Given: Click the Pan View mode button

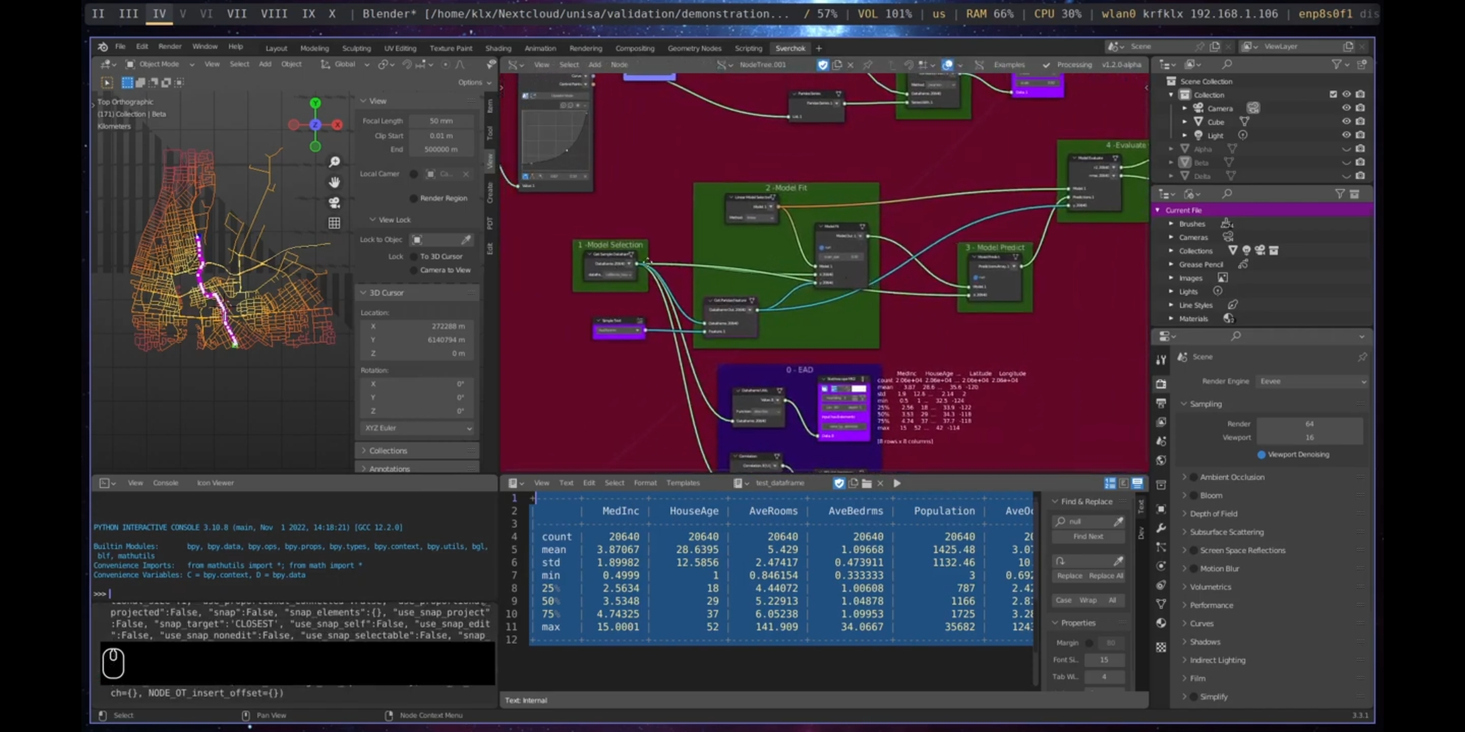Looking at the screenshot, I should click(271, 714).
